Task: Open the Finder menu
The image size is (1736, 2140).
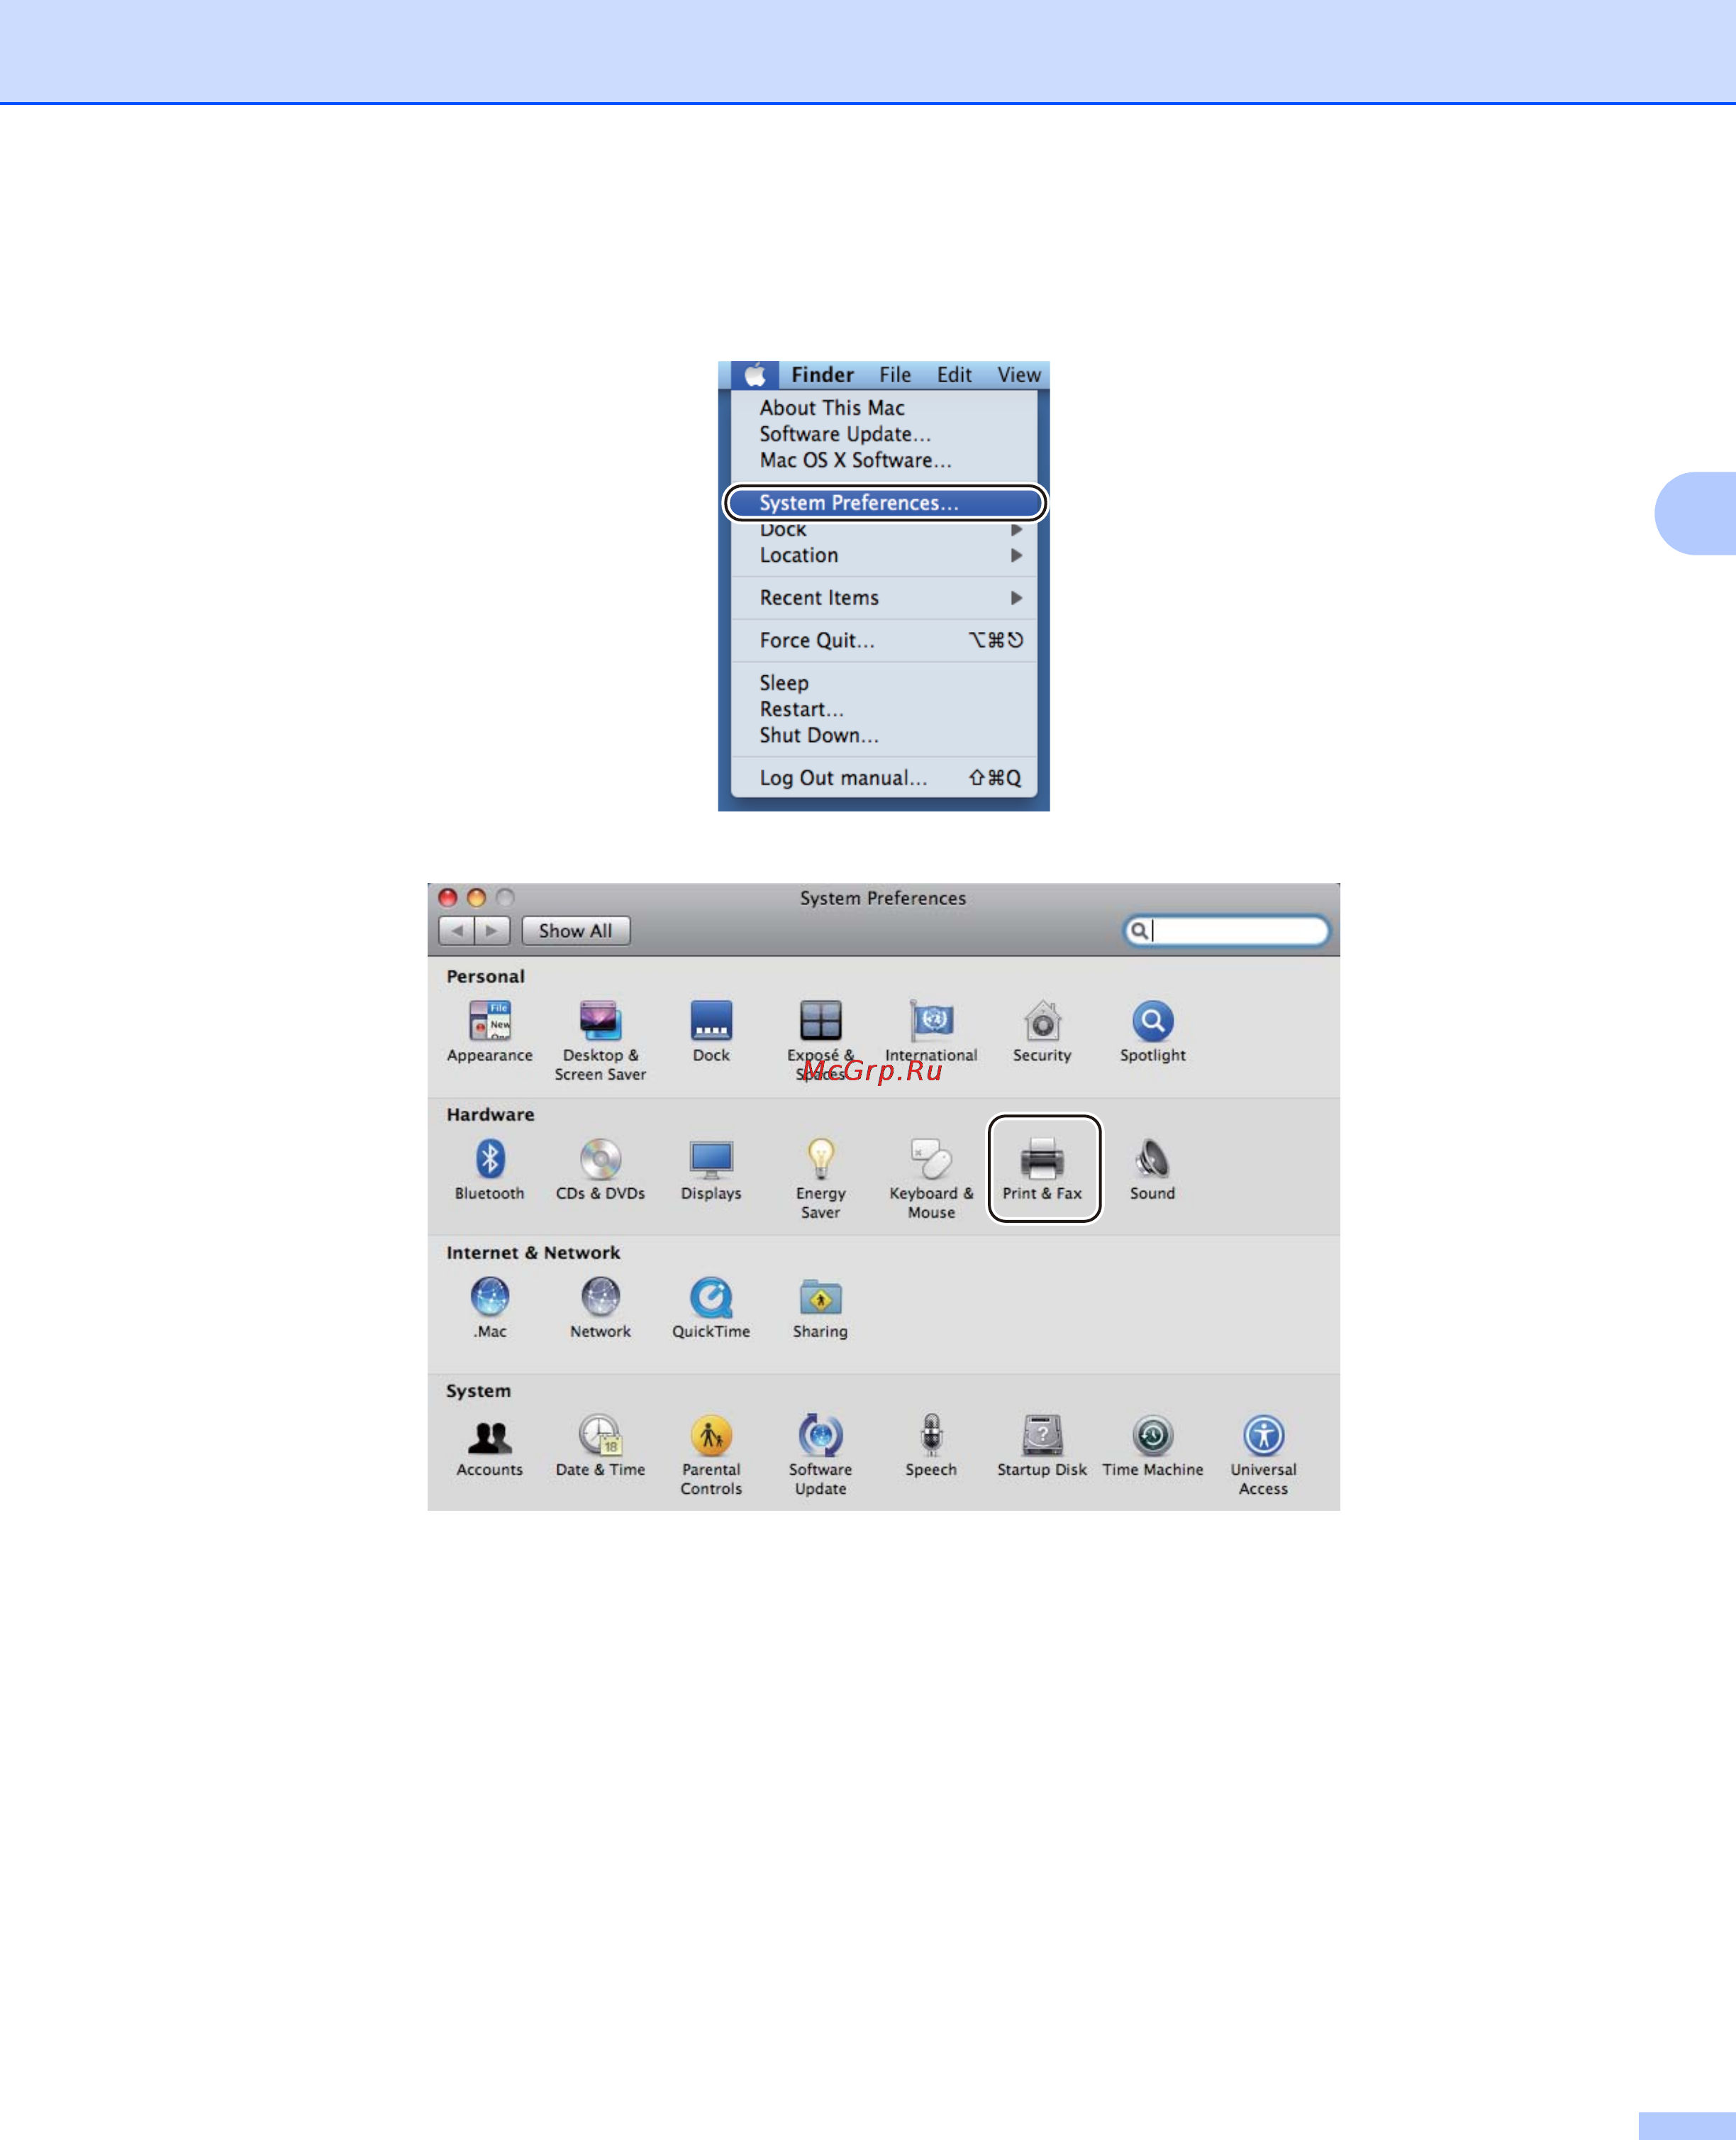Action: [822, 375]
